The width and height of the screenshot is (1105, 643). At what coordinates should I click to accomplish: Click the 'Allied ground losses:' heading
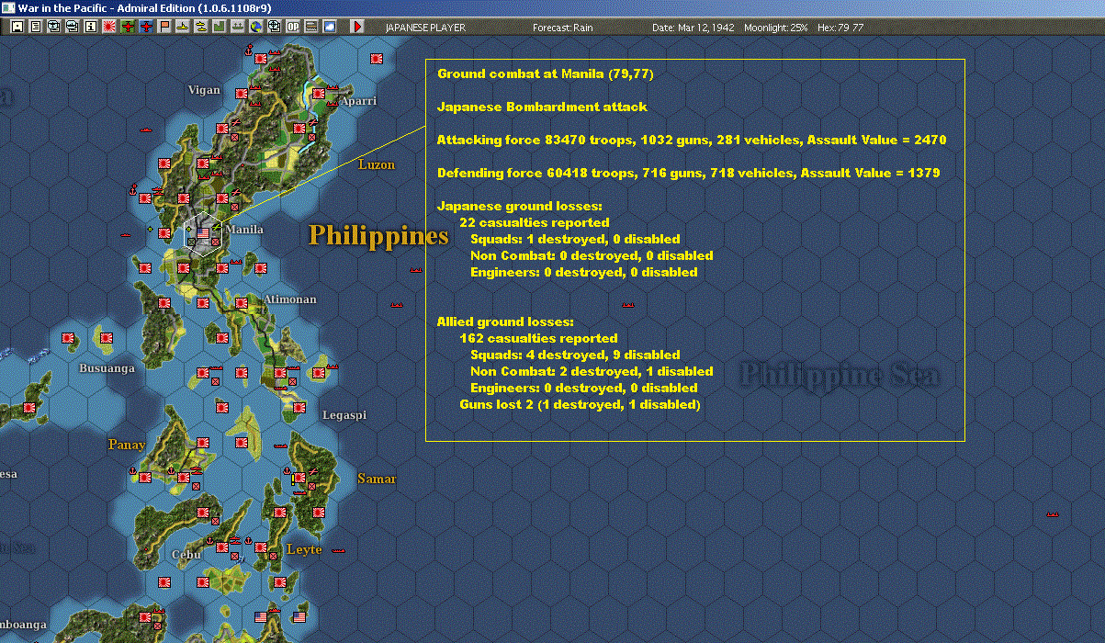[x=505, y=321]
